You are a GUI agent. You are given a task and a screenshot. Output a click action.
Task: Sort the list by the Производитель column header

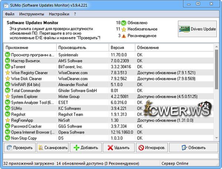[x=72, y=48]
